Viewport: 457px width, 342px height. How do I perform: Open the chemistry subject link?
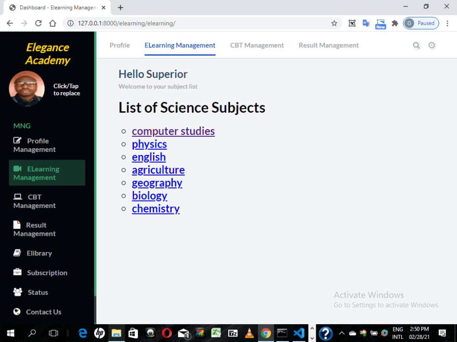click(156, 208)
